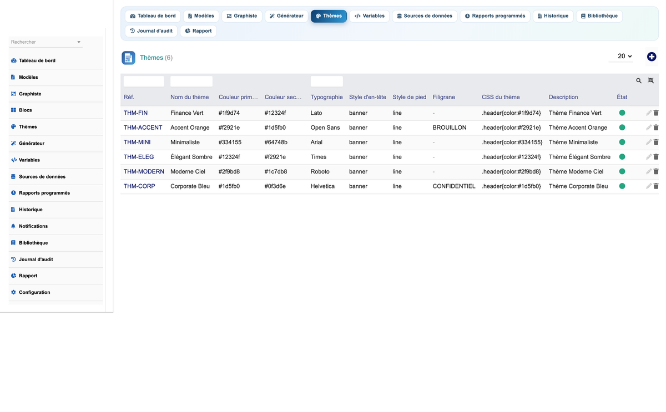666x412 pixels.
Task: Delete THM-MODERN row with trash icon
Action: point(656,172)
